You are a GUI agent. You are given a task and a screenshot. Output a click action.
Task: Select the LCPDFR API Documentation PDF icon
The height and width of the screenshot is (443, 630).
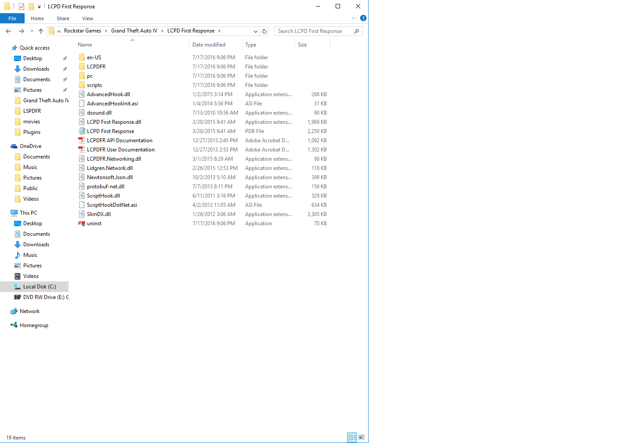tap(82, 140)
